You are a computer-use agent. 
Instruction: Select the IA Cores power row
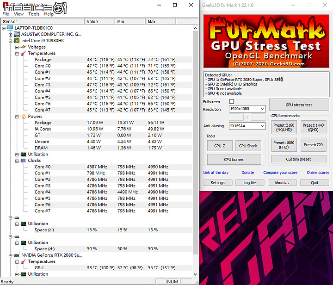tap(113, 129)
